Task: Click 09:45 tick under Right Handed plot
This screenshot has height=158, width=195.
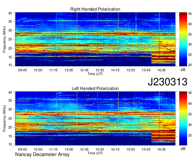Action: (x=22, y=70)
